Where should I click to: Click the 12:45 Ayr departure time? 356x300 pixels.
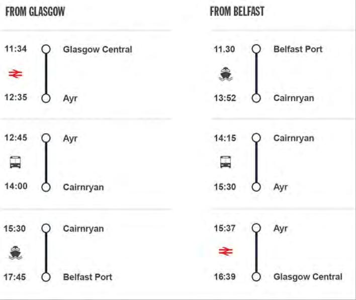[x=16, y=138]
